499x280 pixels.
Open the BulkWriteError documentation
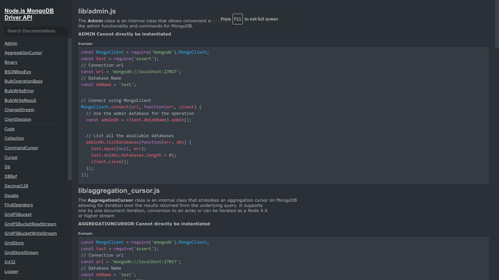19,91
